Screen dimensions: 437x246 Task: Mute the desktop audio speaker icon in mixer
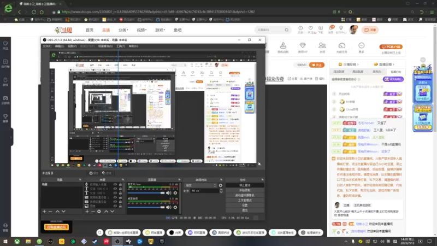169,207
